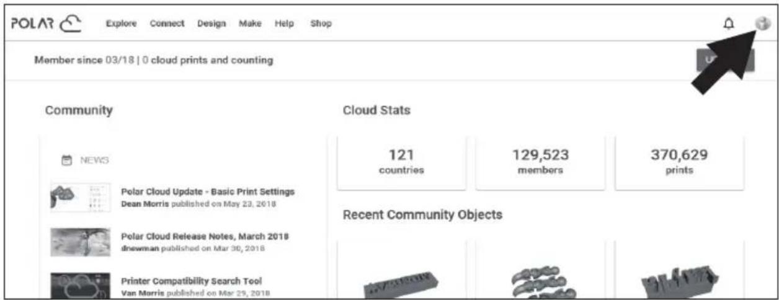Open Polar Cloud Release Notes, March 2018
The height and width of the screenshot is (300, 779).
click(x=205, y=237)
